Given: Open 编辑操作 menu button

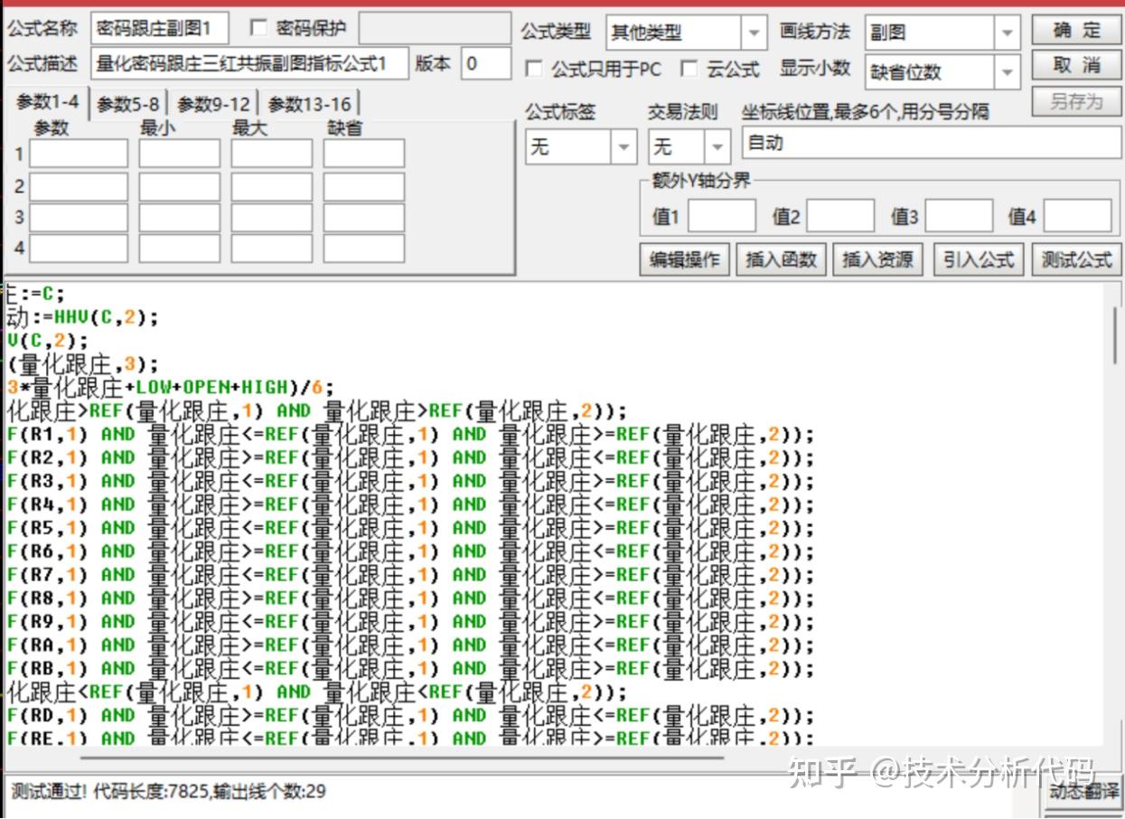Looking at the screenshot, I should [x=685, y=259].
